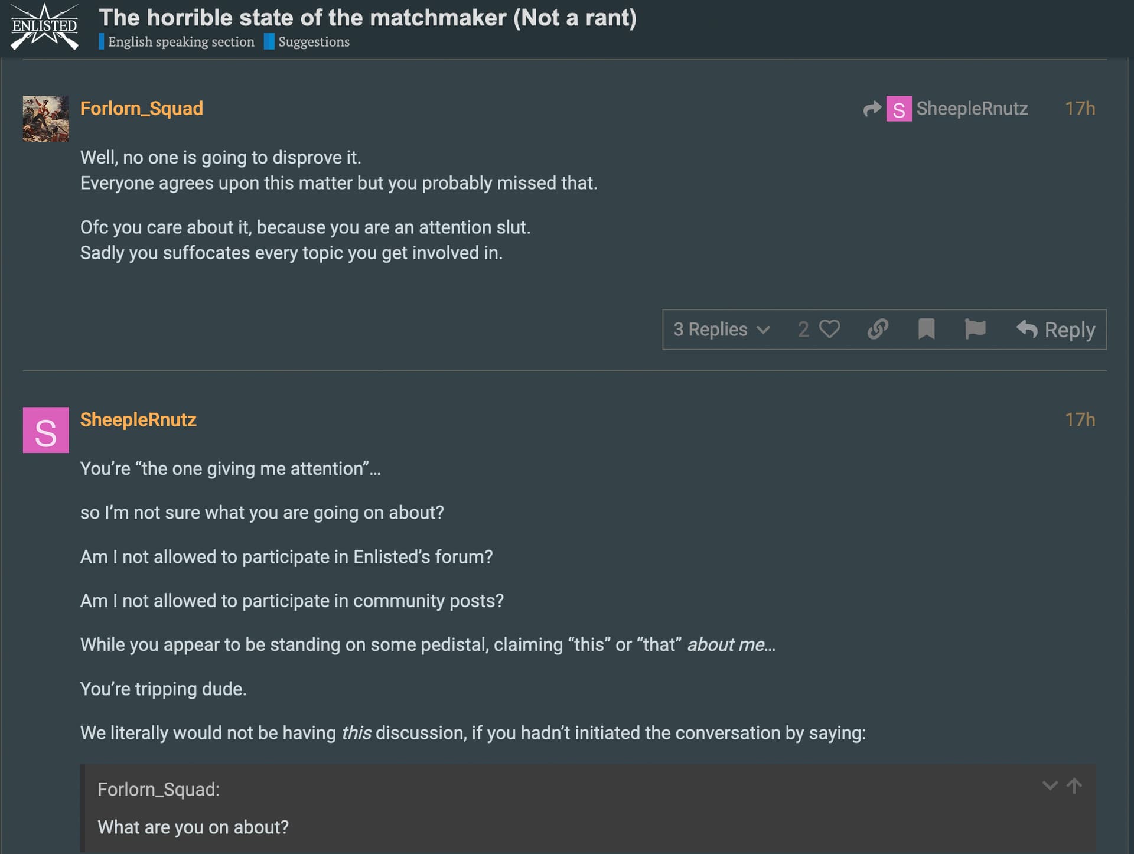Open SheepleRnutz in-reply-to link
Viewport: 1134px width, 854px height.
coord(971,109)
